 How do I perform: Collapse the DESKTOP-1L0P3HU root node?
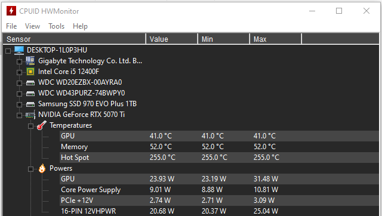pyautogui.click(x=8, y=51)
